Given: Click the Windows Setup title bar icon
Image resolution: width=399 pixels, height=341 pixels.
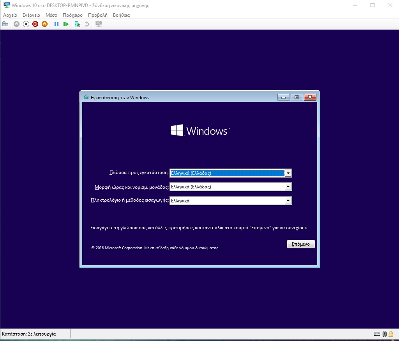Looking at the screenshot, I should tap(86, 97).
